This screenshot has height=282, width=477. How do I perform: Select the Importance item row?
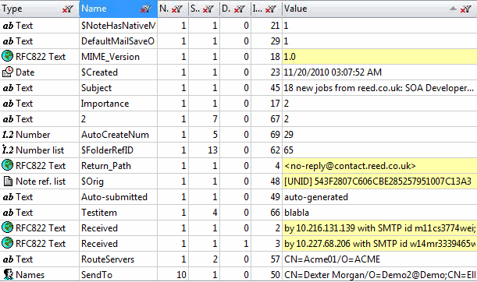click(x=239, y=104)
